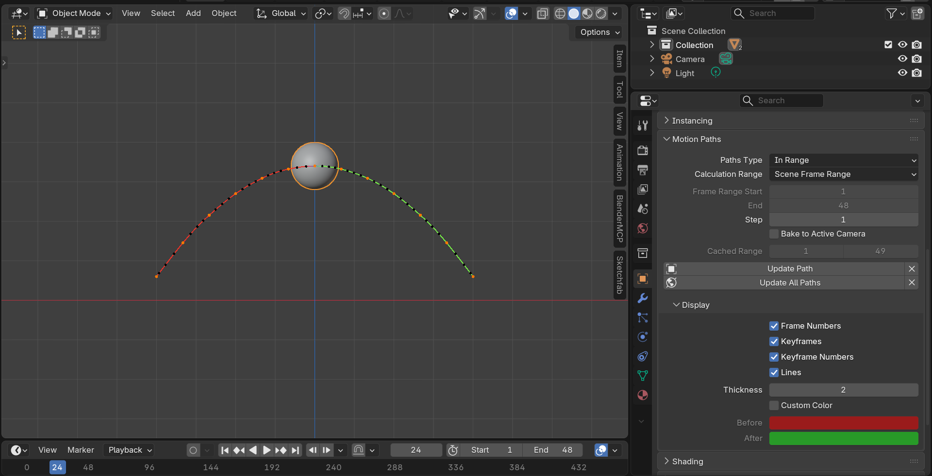Screen dimensions: 932x476
Task: Uncheck the Lines display checkbox
Action: [x=774, y=372]
